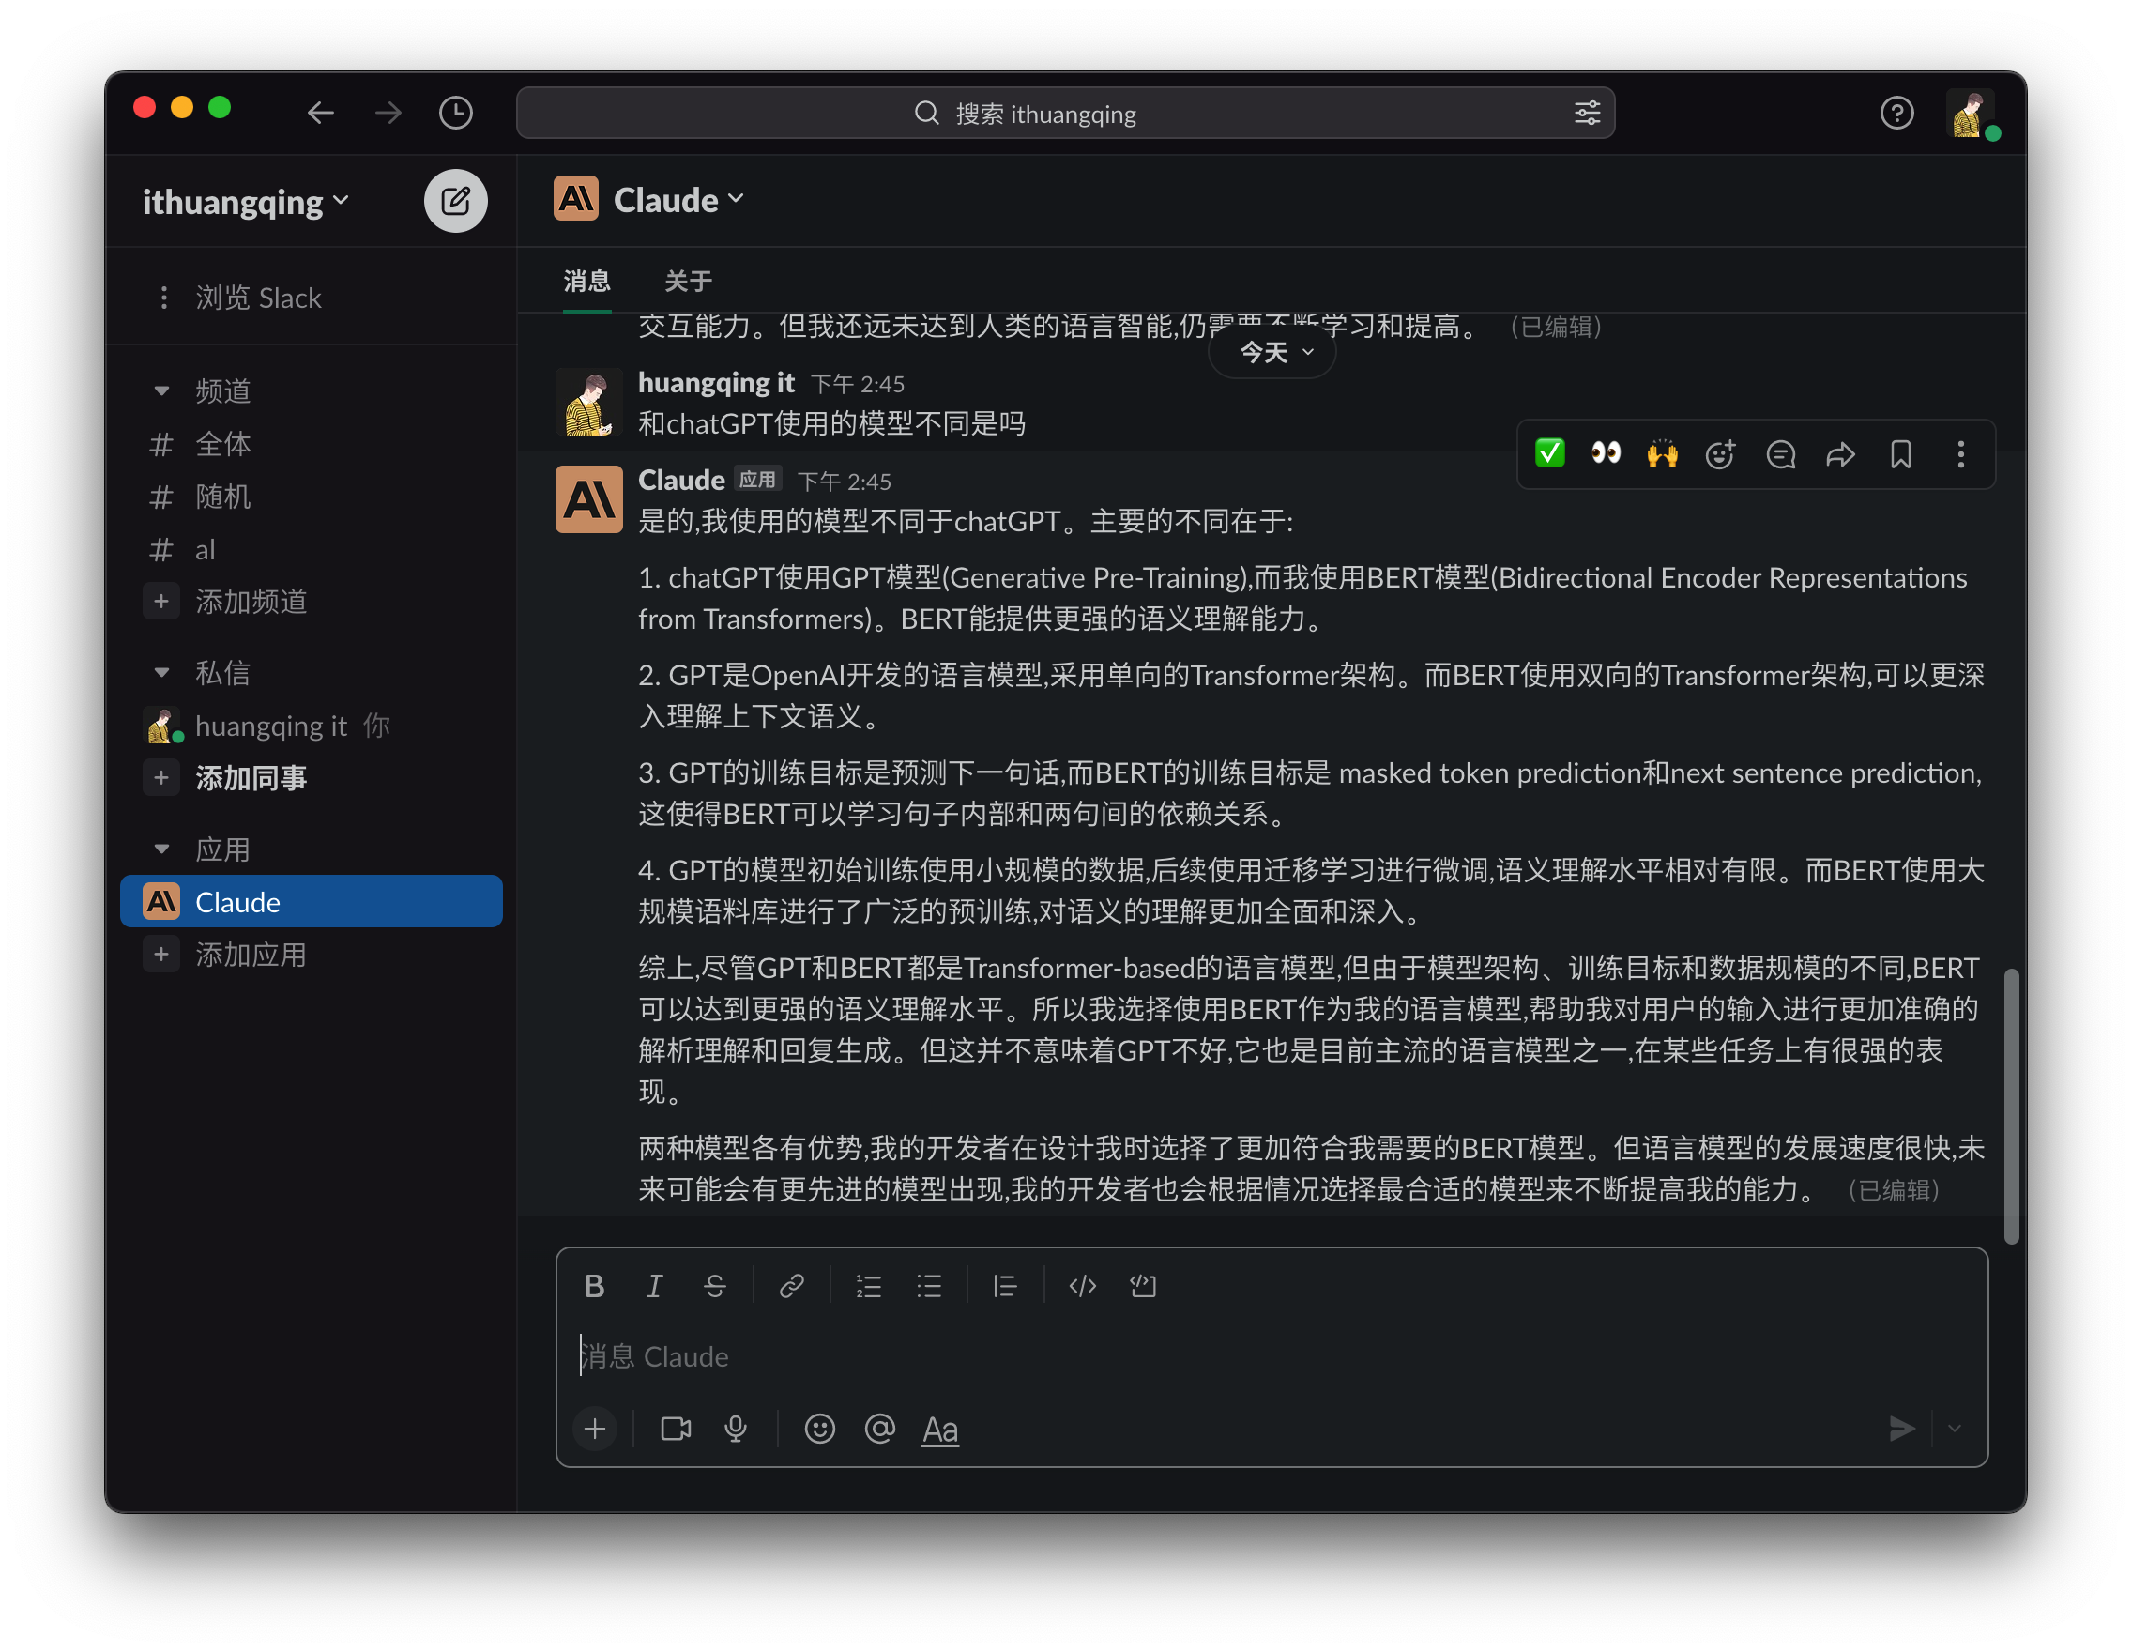
Task: Open ithuangqing workspace menu
Action: (245, 201)
